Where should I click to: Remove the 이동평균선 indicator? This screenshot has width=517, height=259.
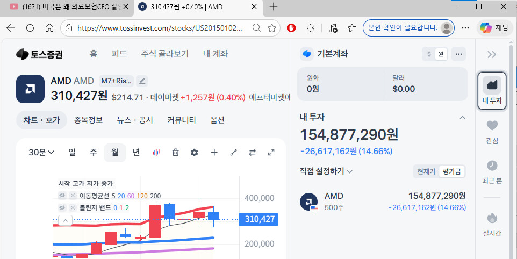tap(73, 196)
